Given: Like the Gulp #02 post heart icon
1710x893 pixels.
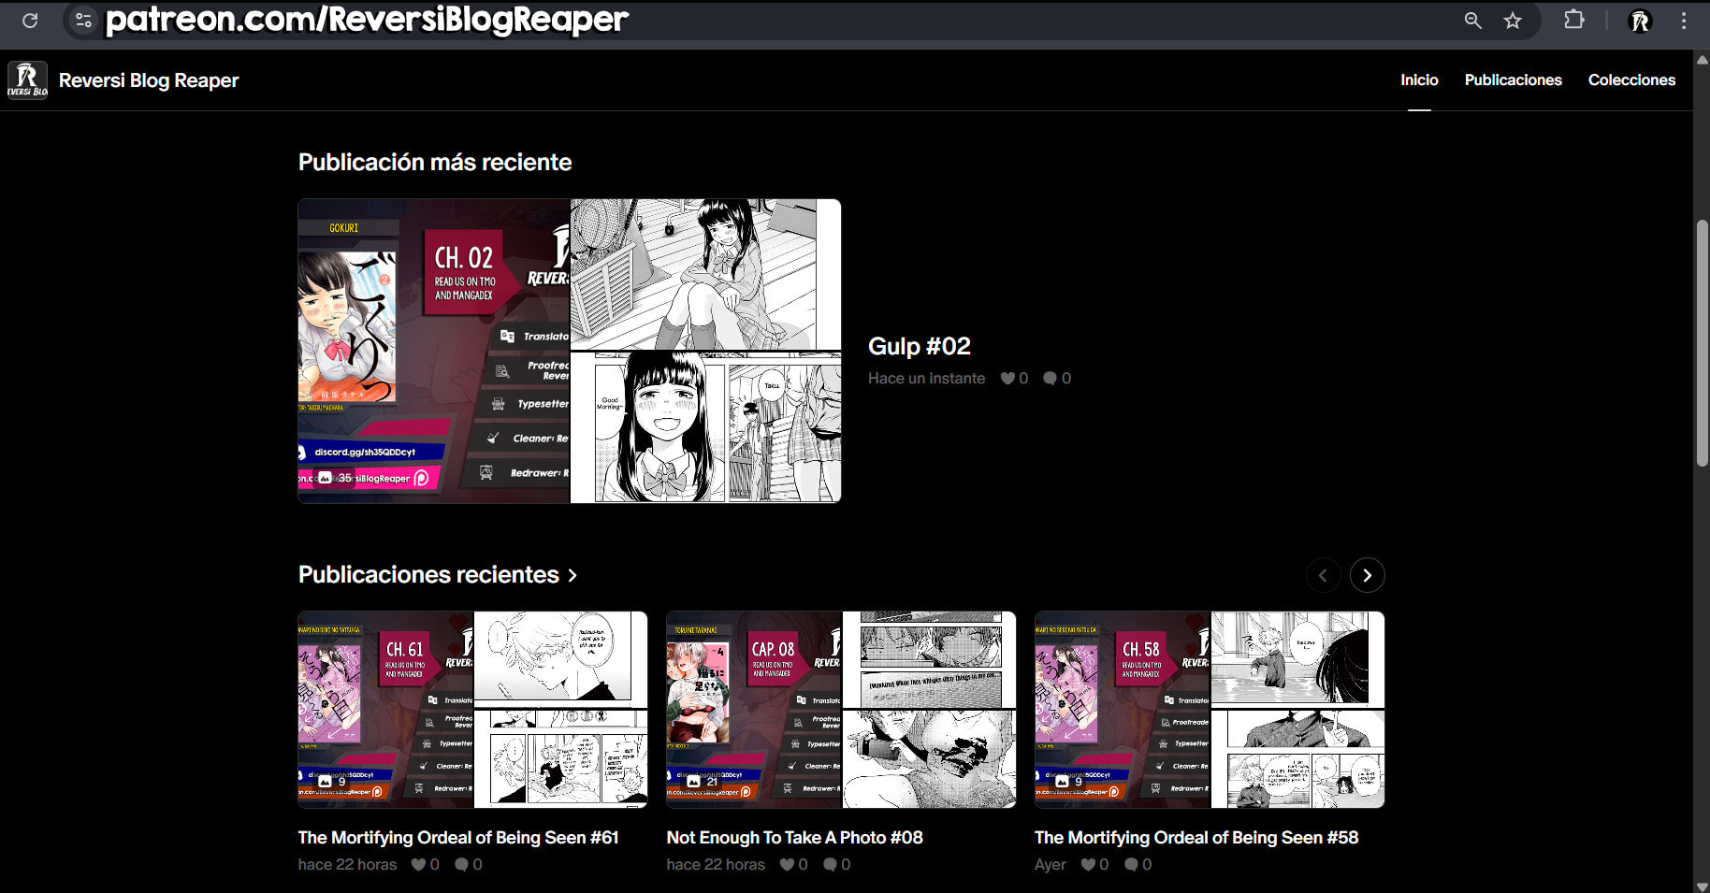Looking at the screenshot, I should [x=1007, y=378].
